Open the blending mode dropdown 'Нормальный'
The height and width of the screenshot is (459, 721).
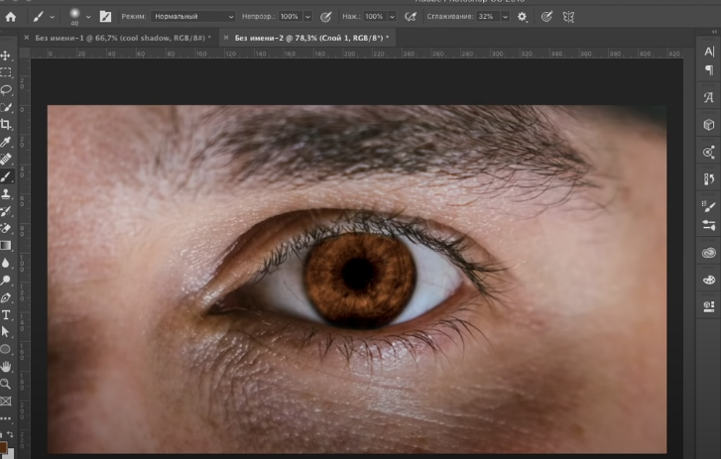coord(192,17)
